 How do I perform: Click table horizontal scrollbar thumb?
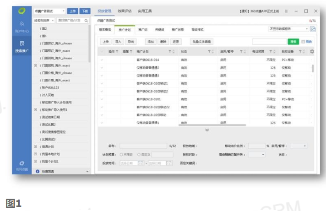[212, 125]
